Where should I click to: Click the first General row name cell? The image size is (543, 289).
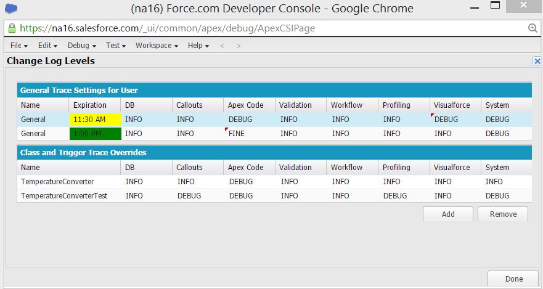click(43, 120)
